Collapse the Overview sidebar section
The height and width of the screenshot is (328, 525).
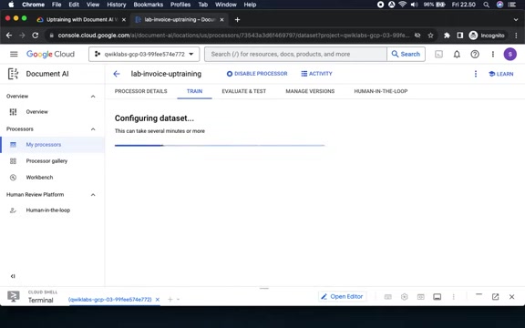click(93, 97)
